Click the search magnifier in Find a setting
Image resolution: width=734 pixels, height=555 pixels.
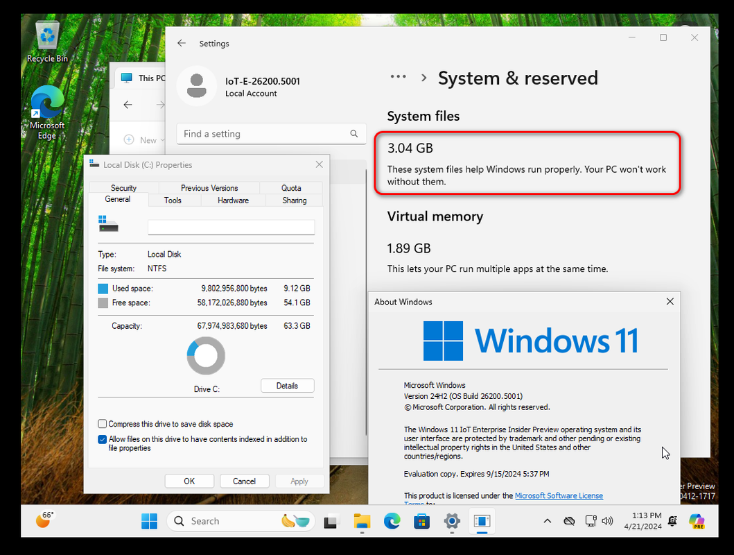point(354,134)
